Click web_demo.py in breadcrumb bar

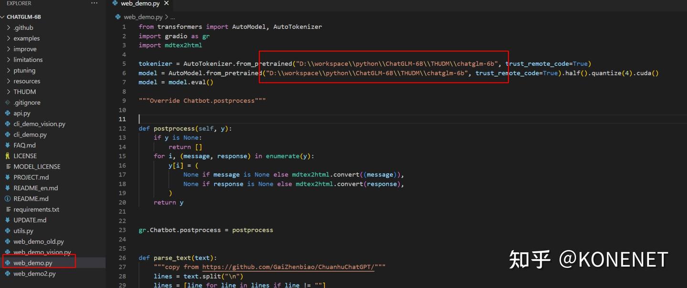coord(143,17)
